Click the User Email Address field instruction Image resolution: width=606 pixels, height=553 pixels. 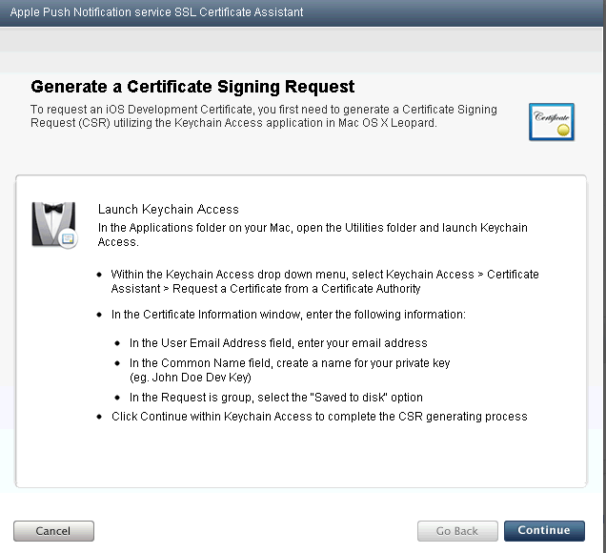coord(278,342)
